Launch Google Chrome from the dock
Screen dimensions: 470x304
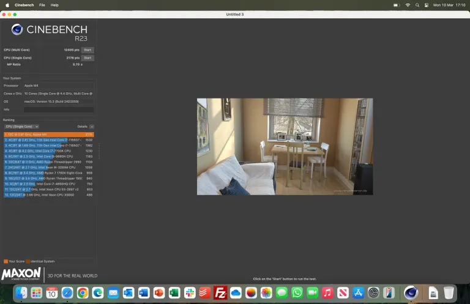click(83, 293)
